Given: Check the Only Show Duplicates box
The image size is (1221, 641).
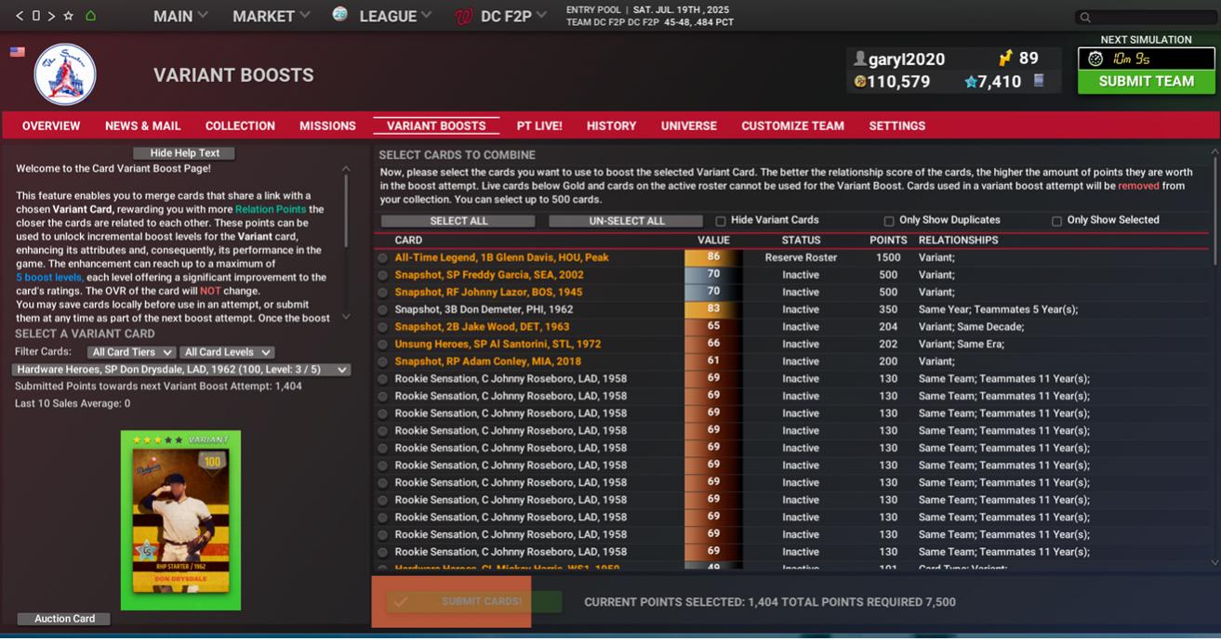Looking at the screenshot, I should tap(889, 221).
